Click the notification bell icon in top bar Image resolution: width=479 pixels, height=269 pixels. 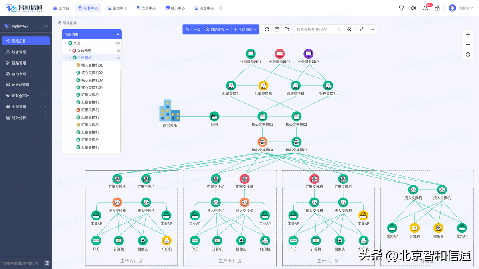point(425,8)
